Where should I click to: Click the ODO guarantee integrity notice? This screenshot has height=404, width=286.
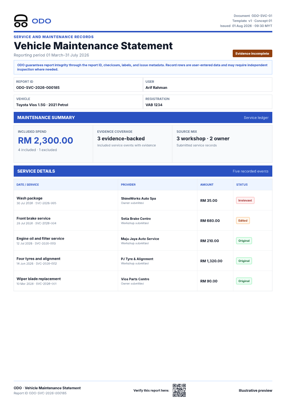(143, 67)
